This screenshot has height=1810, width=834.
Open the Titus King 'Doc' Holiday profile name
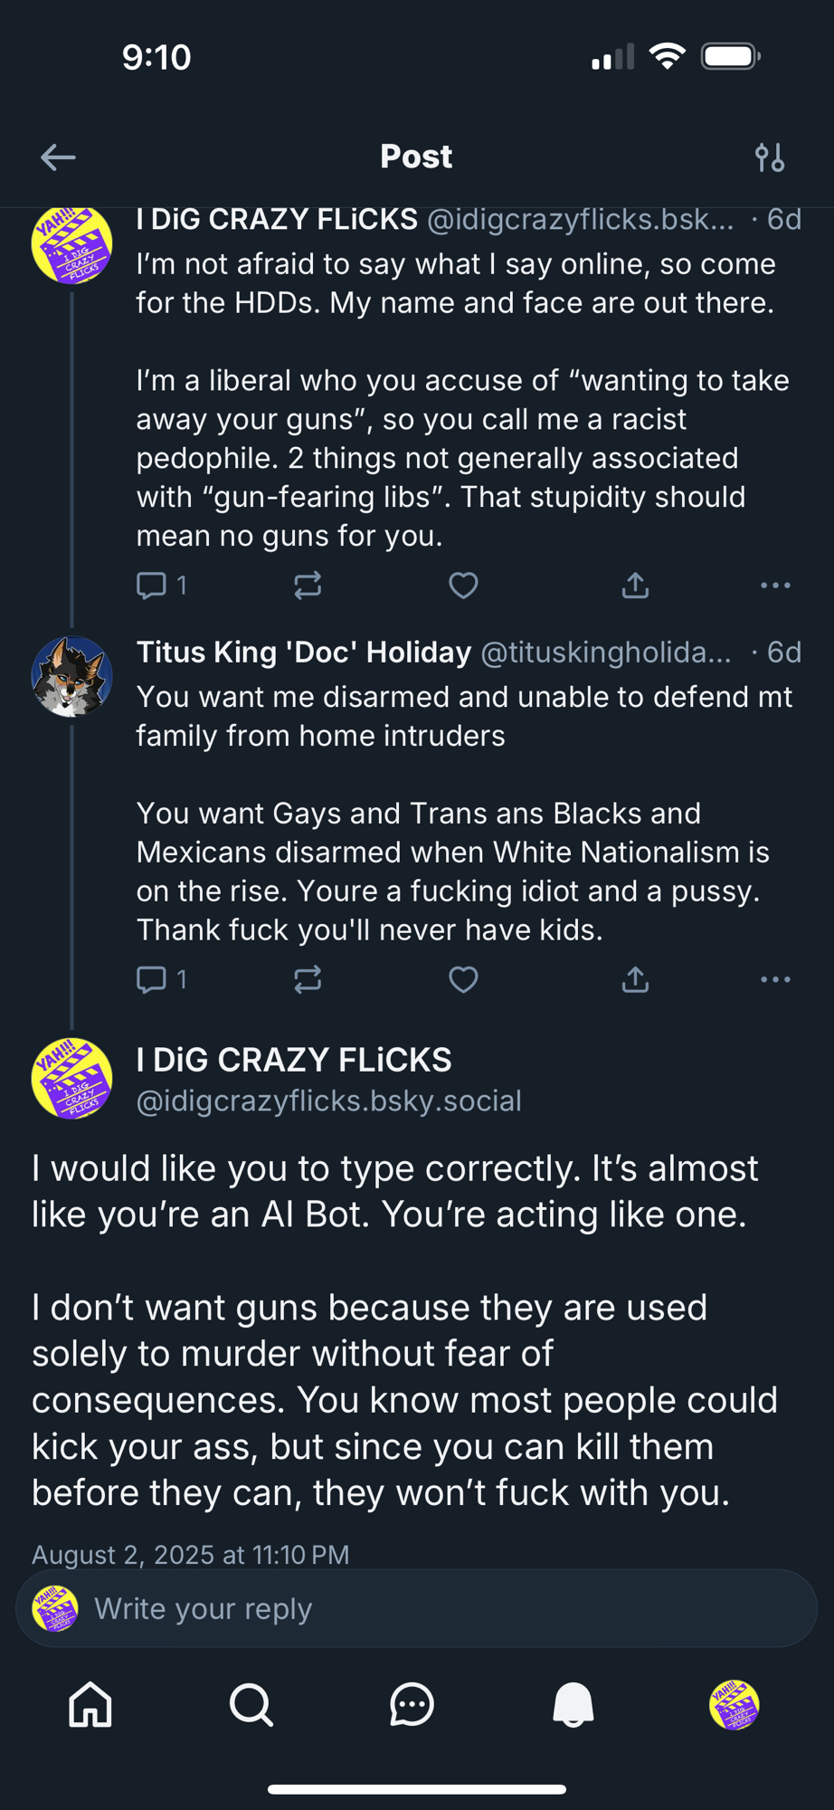(x=304, y=653)
